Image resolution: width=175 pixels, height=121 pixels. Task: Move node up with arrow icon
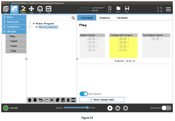(x=30, y=100)
